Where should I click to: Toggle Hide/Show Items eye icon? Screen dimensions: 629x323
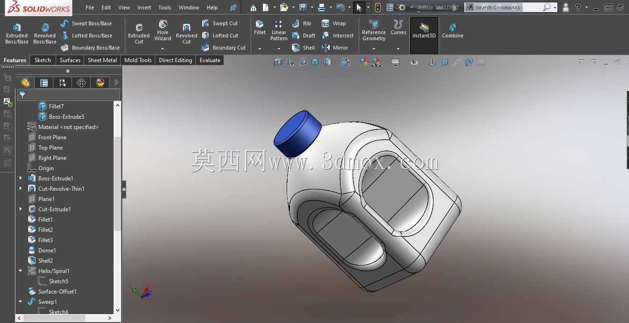coord(414,62)
